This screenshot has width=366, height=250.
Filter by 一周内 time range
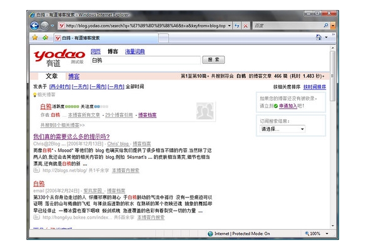[x=98, y=87]
